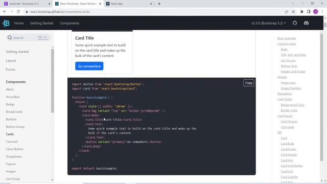The height and width of the screenshot is (184, 327).
Task: Open Figures in sidebar
Action: point(11,164)
